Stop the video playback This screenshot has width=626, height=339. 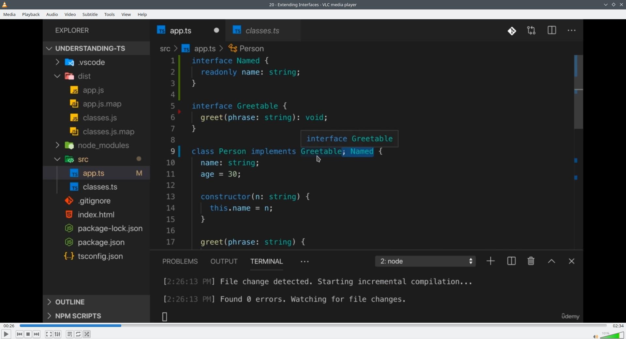(x=28, y=334)
